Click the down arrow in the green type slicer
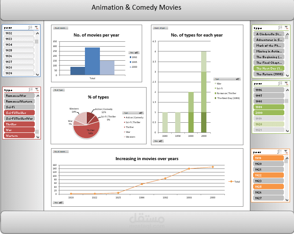The width and height of the screenshot is (294, 234). [x=287, y=76]
